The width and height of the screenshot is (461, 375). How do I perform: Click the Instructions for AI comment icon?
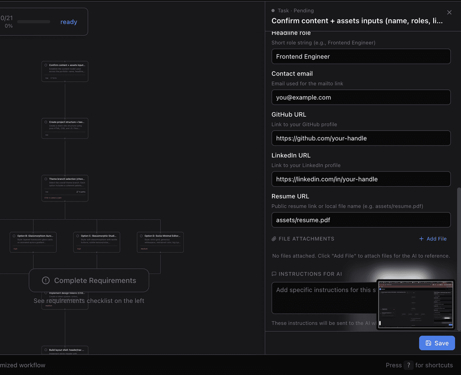pyautogui.click(x=274, y=274)
